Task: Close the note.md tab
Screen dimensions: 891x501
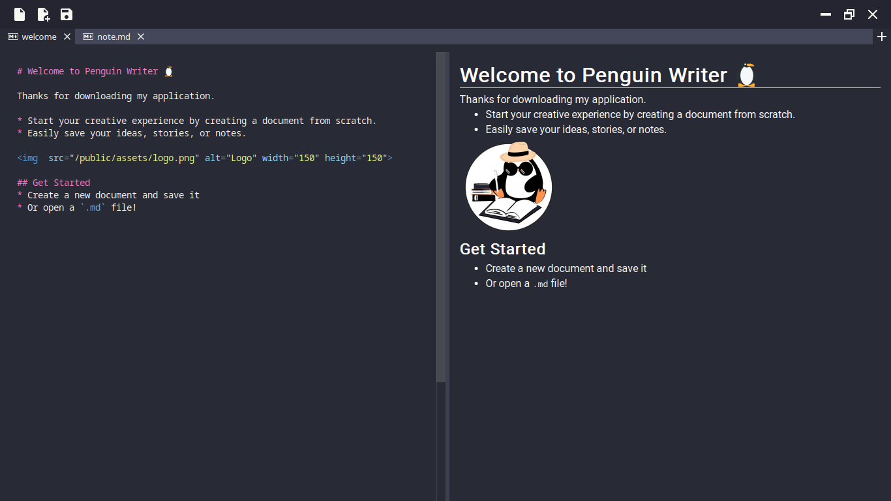Action: pos(141,37)
